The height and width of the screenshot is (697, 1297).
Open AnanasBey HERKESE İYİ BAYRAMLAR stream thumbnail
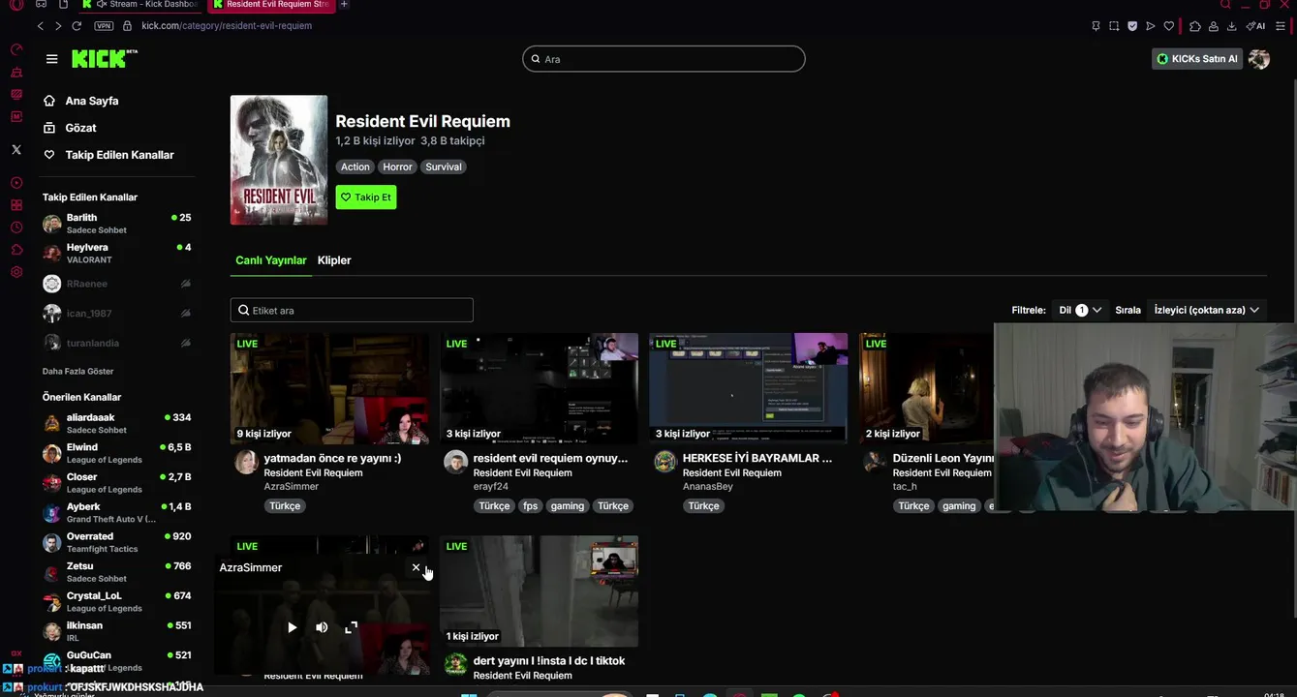tap(748, 388)
